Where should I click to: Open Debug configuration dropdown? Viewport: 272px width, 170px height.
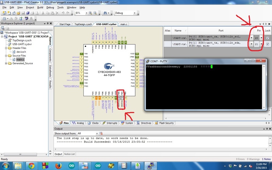134,13
